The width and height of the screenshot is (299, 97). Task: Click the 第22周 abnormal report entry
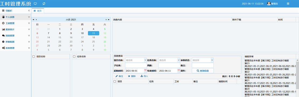pos(270,72)
